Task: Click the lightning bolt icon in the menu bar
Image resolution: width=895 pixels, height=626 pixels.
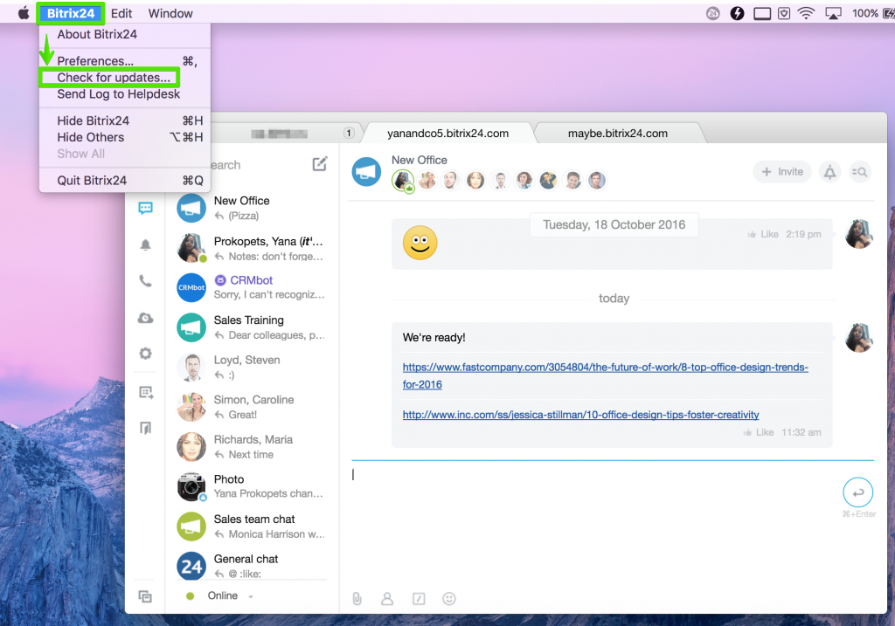Action: 737,13
